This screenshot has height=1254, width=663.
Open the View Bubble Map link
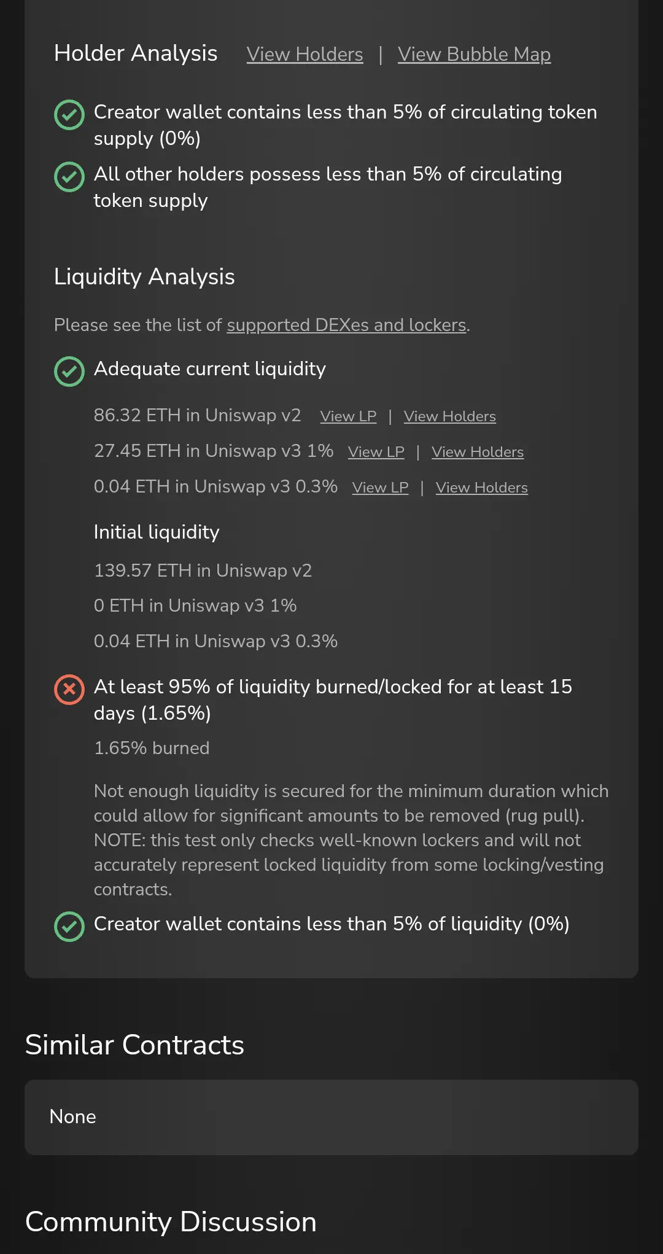tap(474, 54)
